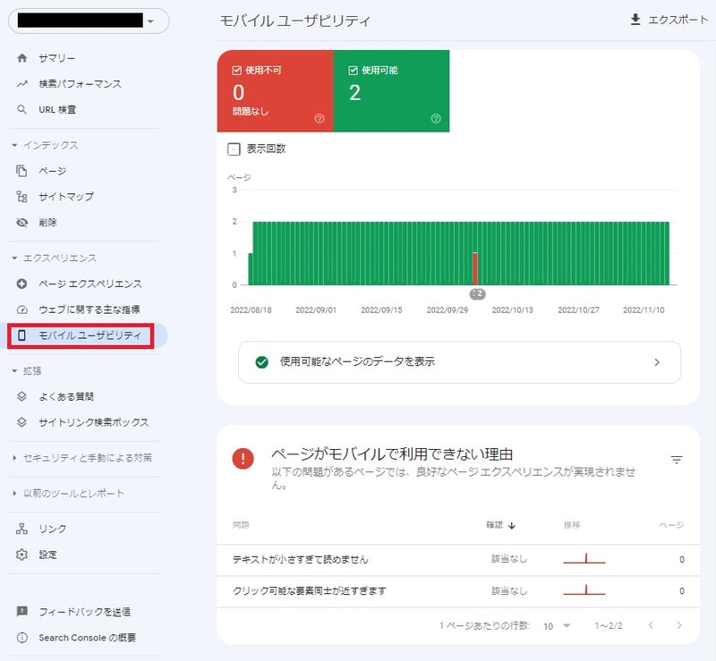The height and width of the screenshot is (661, 716).
Task: Open 使用可能なページのデータを表示
Action: (459, 362)
